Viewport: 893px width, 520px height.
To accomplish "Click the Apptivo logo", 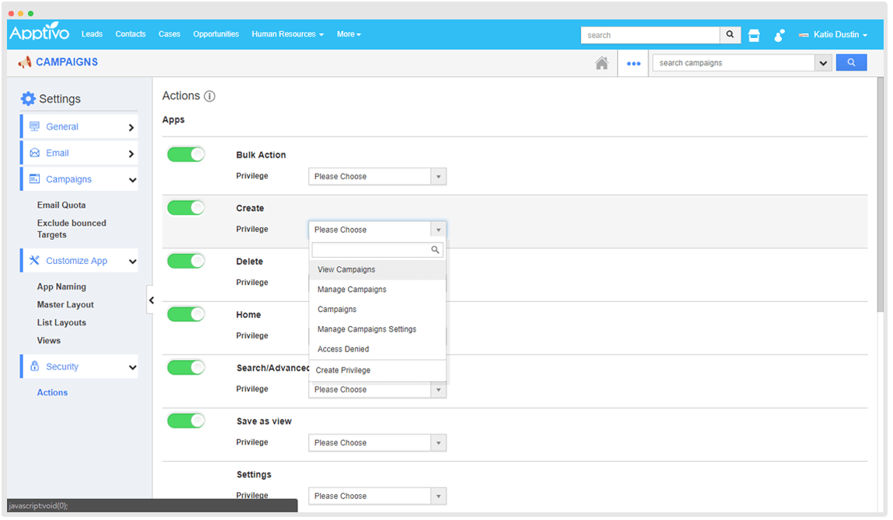I will (39, 33).
